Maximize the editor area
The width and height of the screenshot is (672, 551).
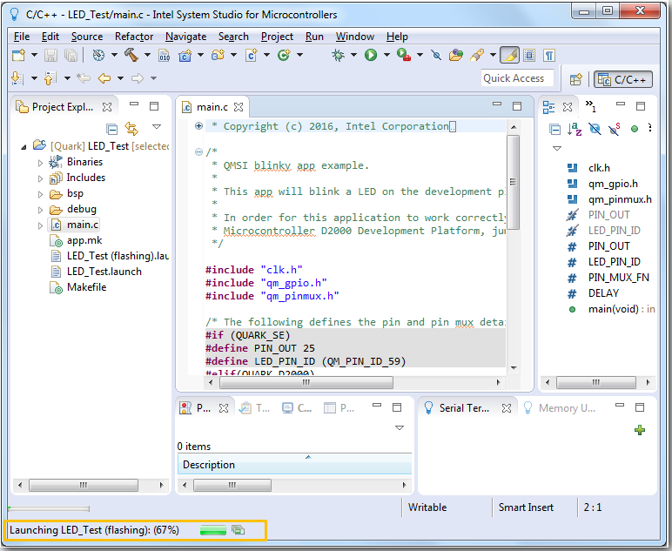click(517, 106)
